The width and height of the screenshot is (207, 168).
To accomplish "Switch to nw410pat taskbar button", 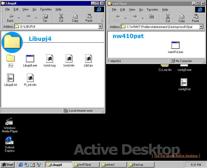I will 86,165.
